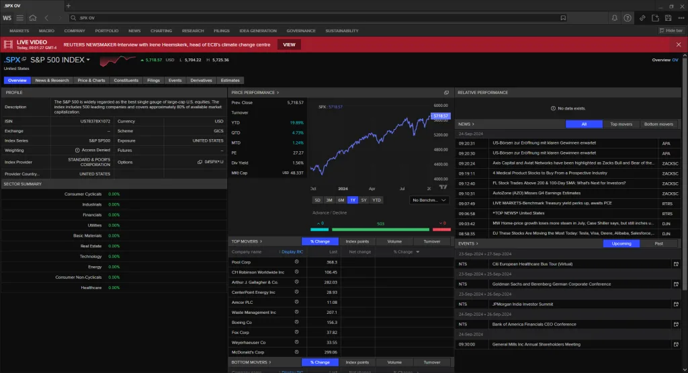This screenshot has width=688, height=373.
Task: Click the VIEW button on live video banner
Action: 289,45
